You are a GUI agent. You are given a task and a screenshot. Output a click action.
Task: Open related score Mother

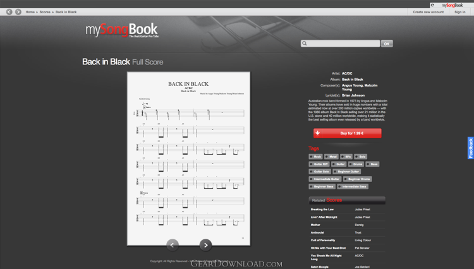pyautogui.click(x=315, y=225)
